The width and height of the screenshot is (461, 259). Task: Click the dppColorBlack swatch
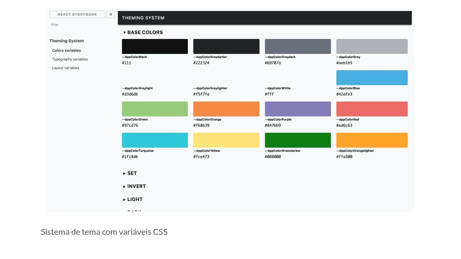click(x=155, y=46)
